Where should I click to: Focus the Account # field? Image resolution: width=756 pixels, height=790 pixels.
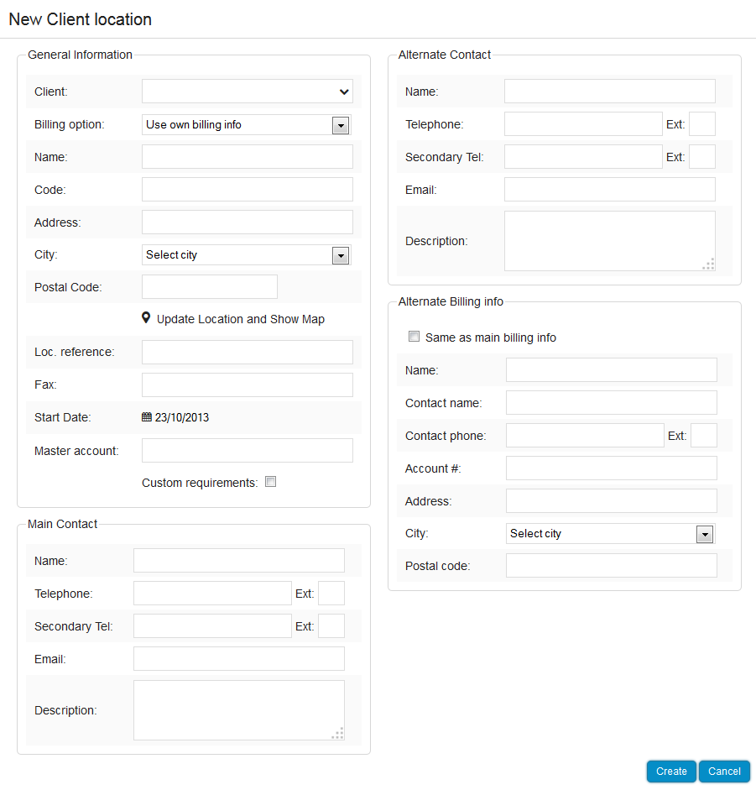tap(612, 468)
